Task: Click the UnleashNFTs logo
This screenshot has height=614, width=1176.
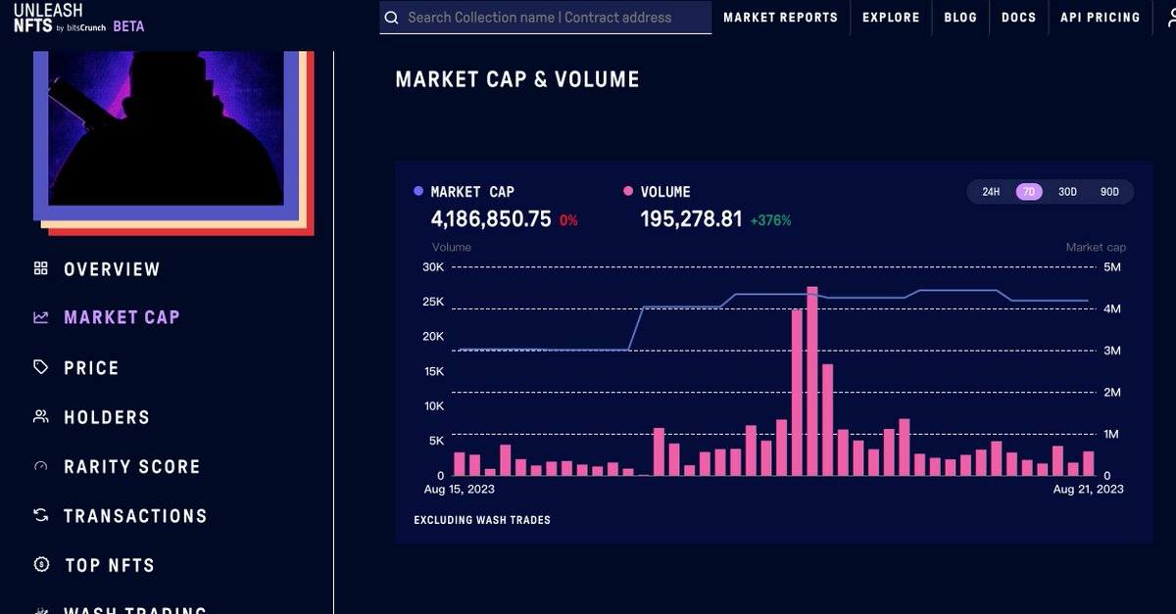Action: click(60, 17)
